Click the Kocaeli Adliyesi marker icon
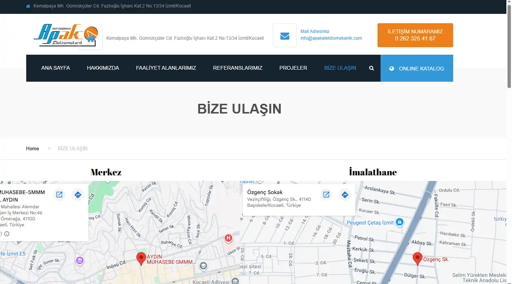 [235, 281]
